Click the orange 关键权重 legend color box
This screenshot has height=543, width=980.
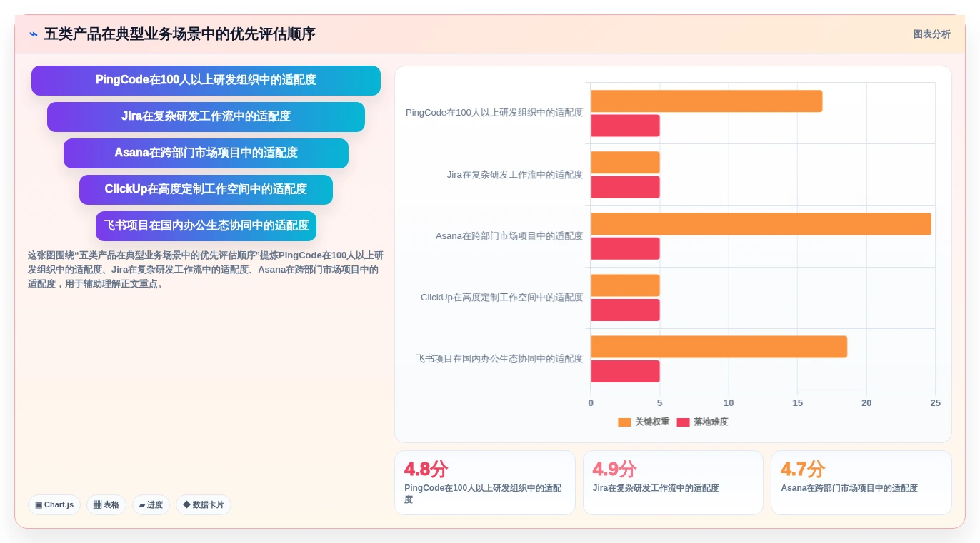click(624, 422)
